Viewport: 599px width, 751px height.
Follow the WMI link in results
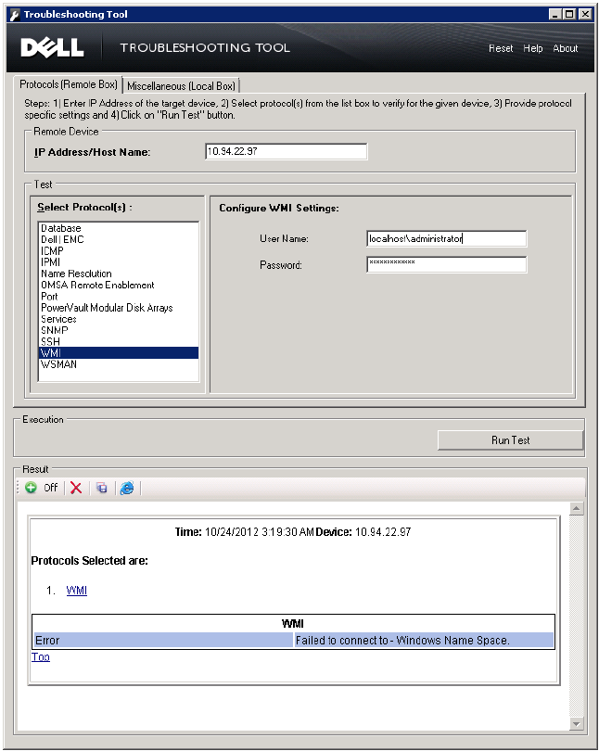(x=77, y=590)
